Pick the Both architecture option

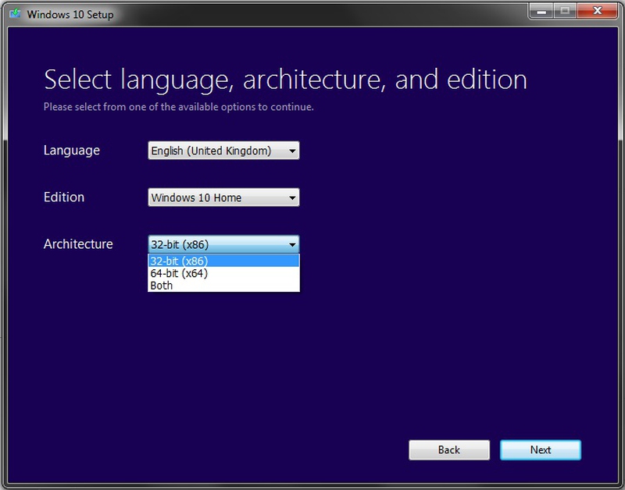tap(223, 286)
